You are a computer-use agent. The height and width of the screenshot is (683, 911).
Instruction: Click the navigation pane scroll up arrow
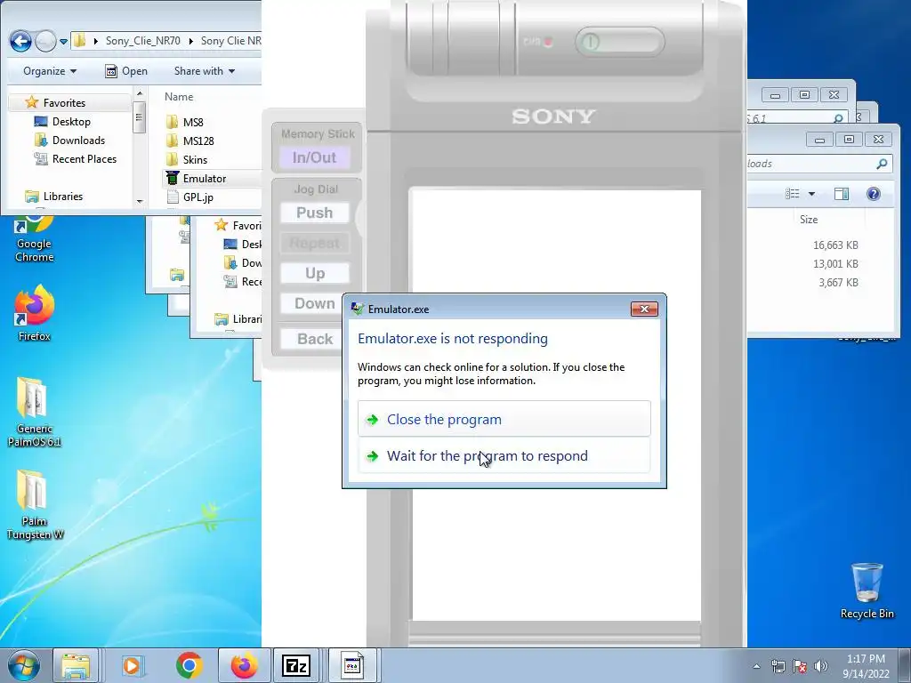pyautogui.click(x=139, y=93)
